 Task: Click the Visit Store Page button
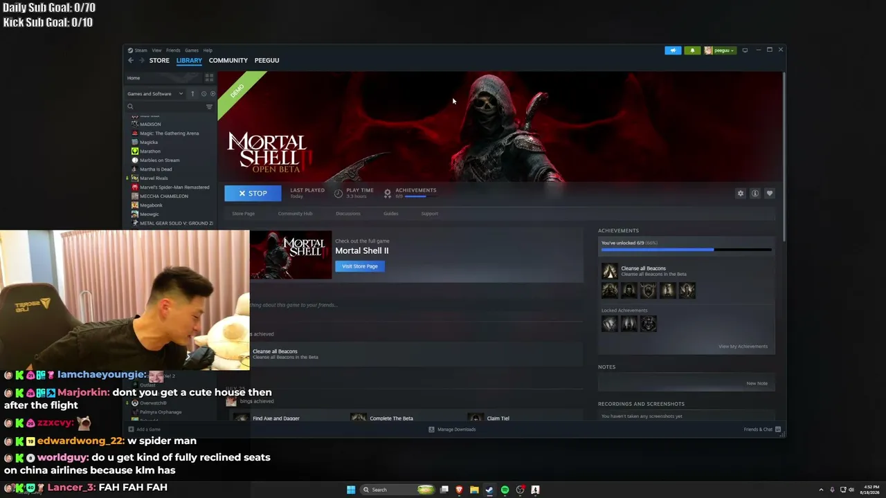pyautogui.click(x=360, y=266)
